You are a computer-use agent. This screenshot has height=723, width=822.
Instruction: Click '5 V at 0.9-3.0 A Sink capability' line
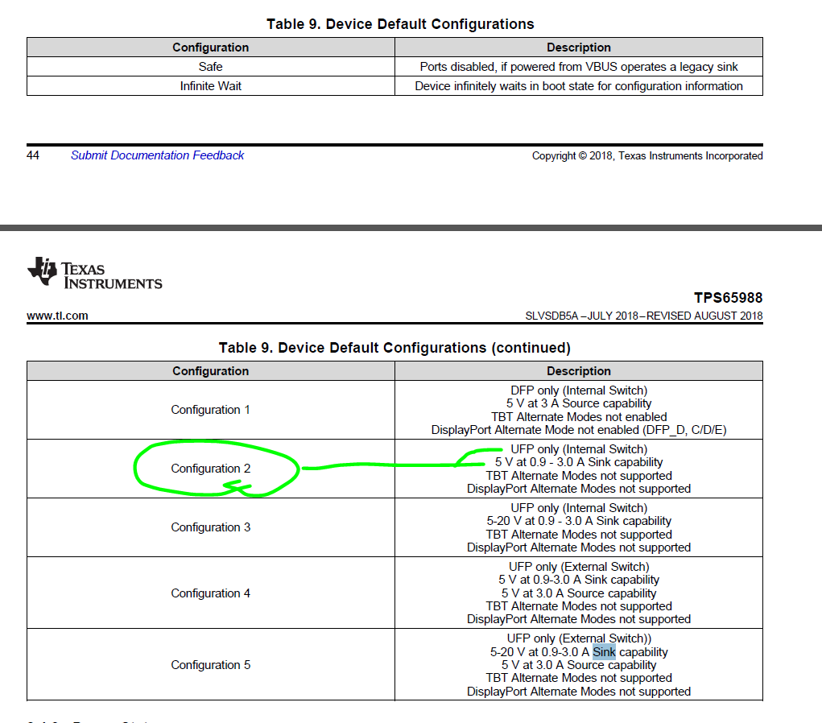point(579,580)
